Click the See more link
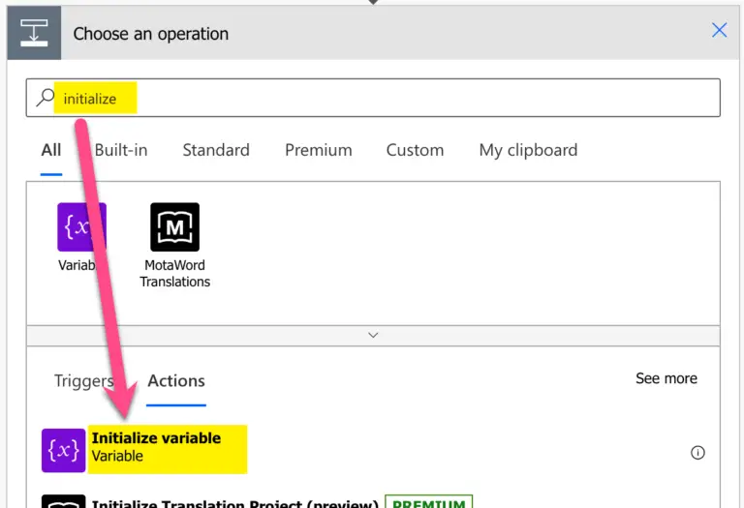The image size is (744, 508). click(x=666, y=378)
